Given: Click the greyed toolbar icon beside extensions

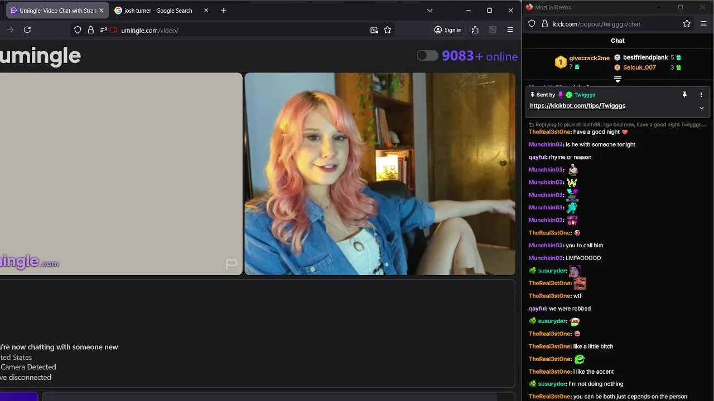Looking at the screenshot, I should pos(493,30).
